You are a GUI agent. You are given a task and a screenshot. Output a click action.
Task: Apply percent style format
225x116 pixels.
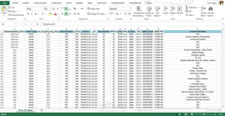coord(117,14)
